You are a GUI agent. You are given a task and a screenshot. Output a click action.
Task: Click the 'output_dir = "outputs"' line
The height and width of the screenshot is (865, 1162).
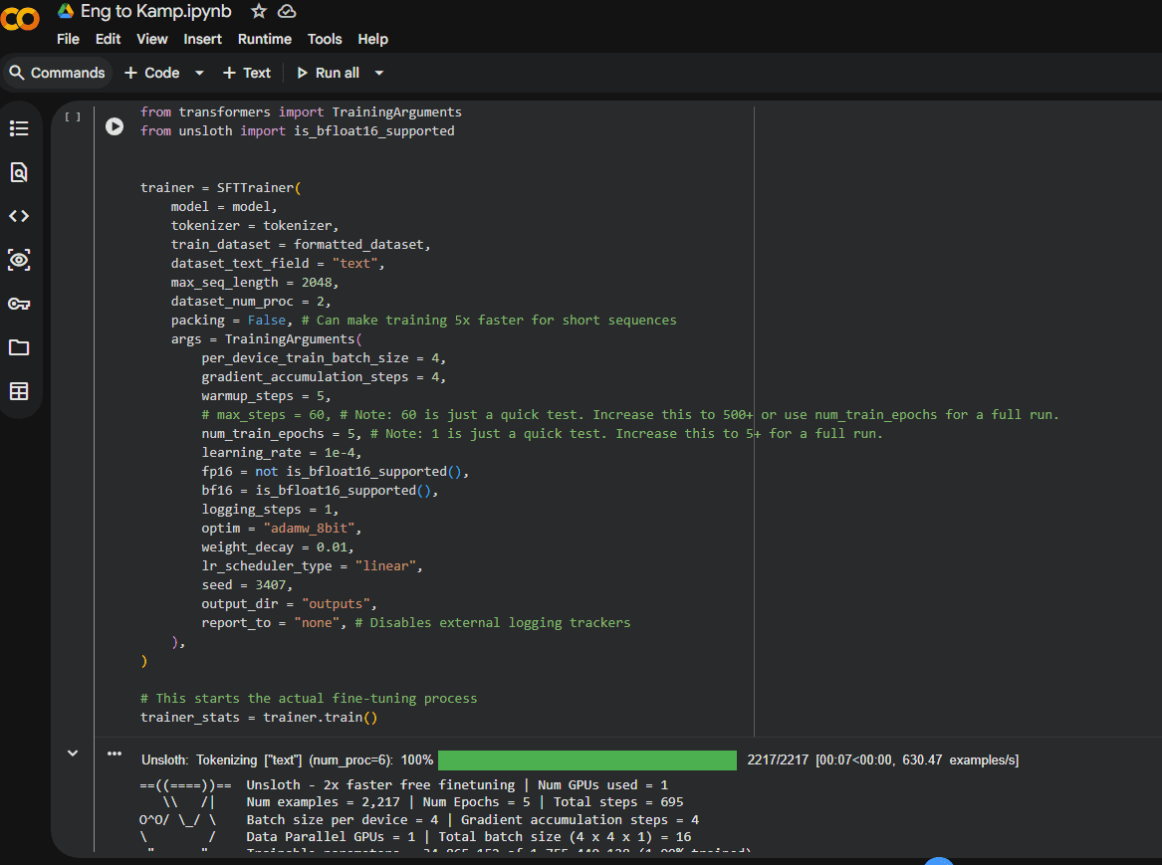tap(289, 604)
